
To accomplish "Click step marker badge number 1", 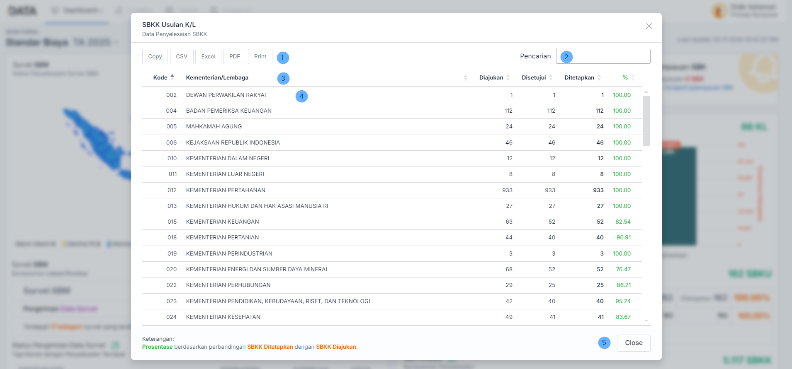I will point(283,58).
